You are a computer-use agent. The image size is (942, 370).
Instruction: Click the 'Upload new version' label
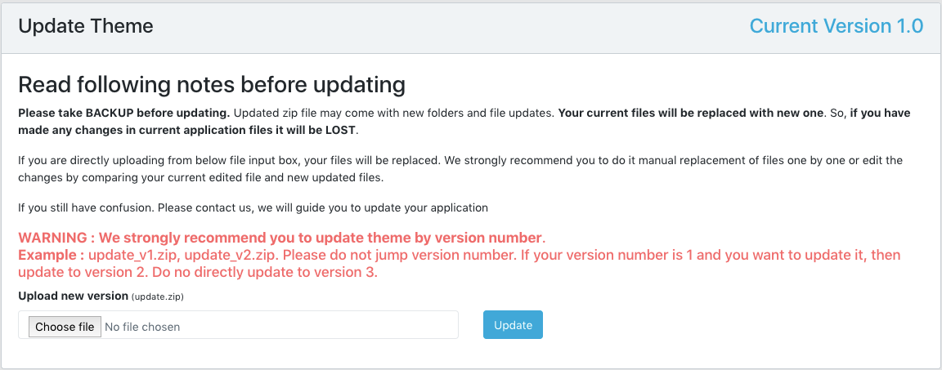pyautogui.click(x=73, y=296)
